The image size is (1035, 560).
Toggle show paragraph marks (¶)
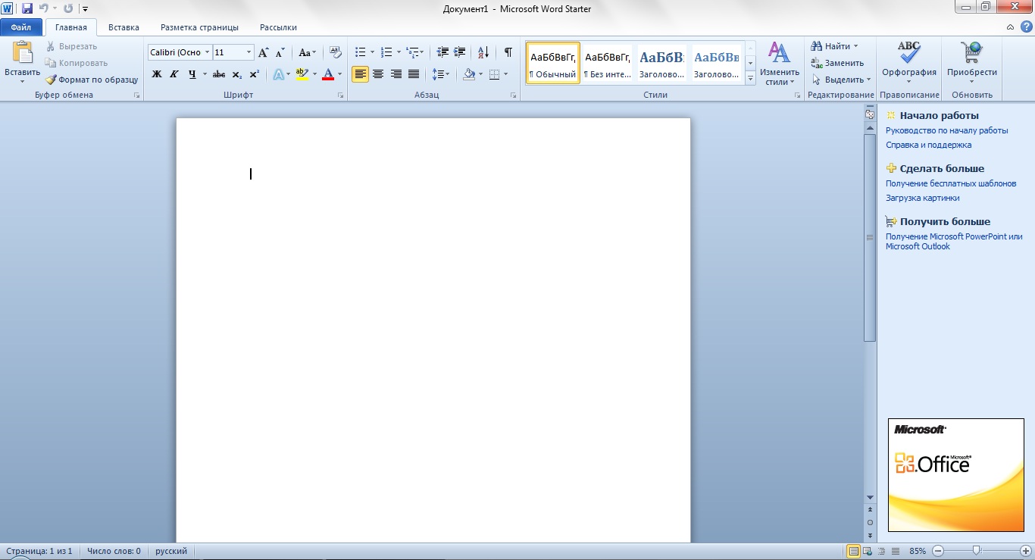pos(508,52)
